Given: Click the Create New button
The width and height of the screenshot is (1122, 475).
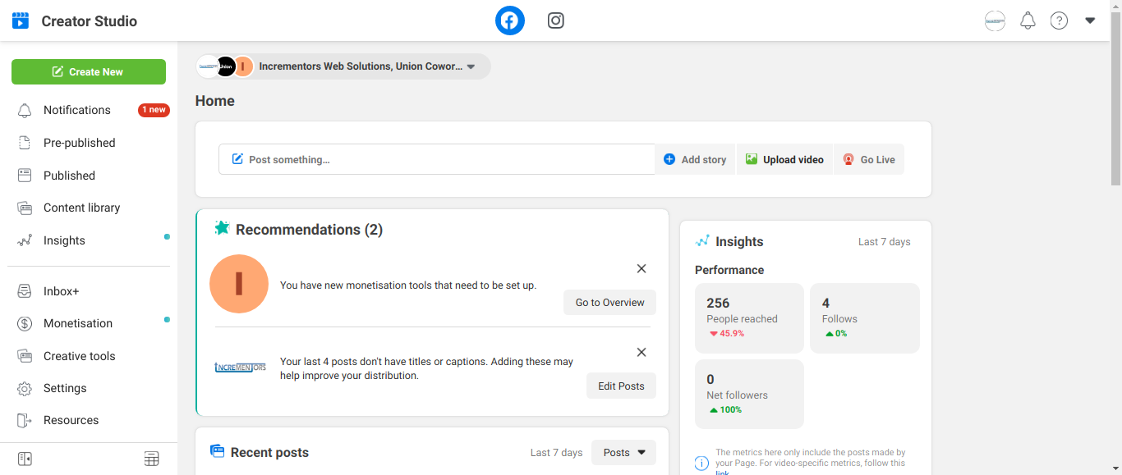Looking at the screenshot, I should click(89, 71).
